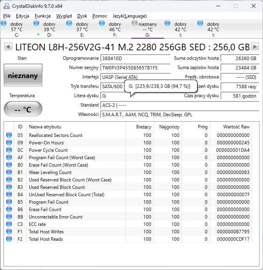Click status icon of AF Program Fail Count
The image size is (263, 270).
[x=9, y=157]
